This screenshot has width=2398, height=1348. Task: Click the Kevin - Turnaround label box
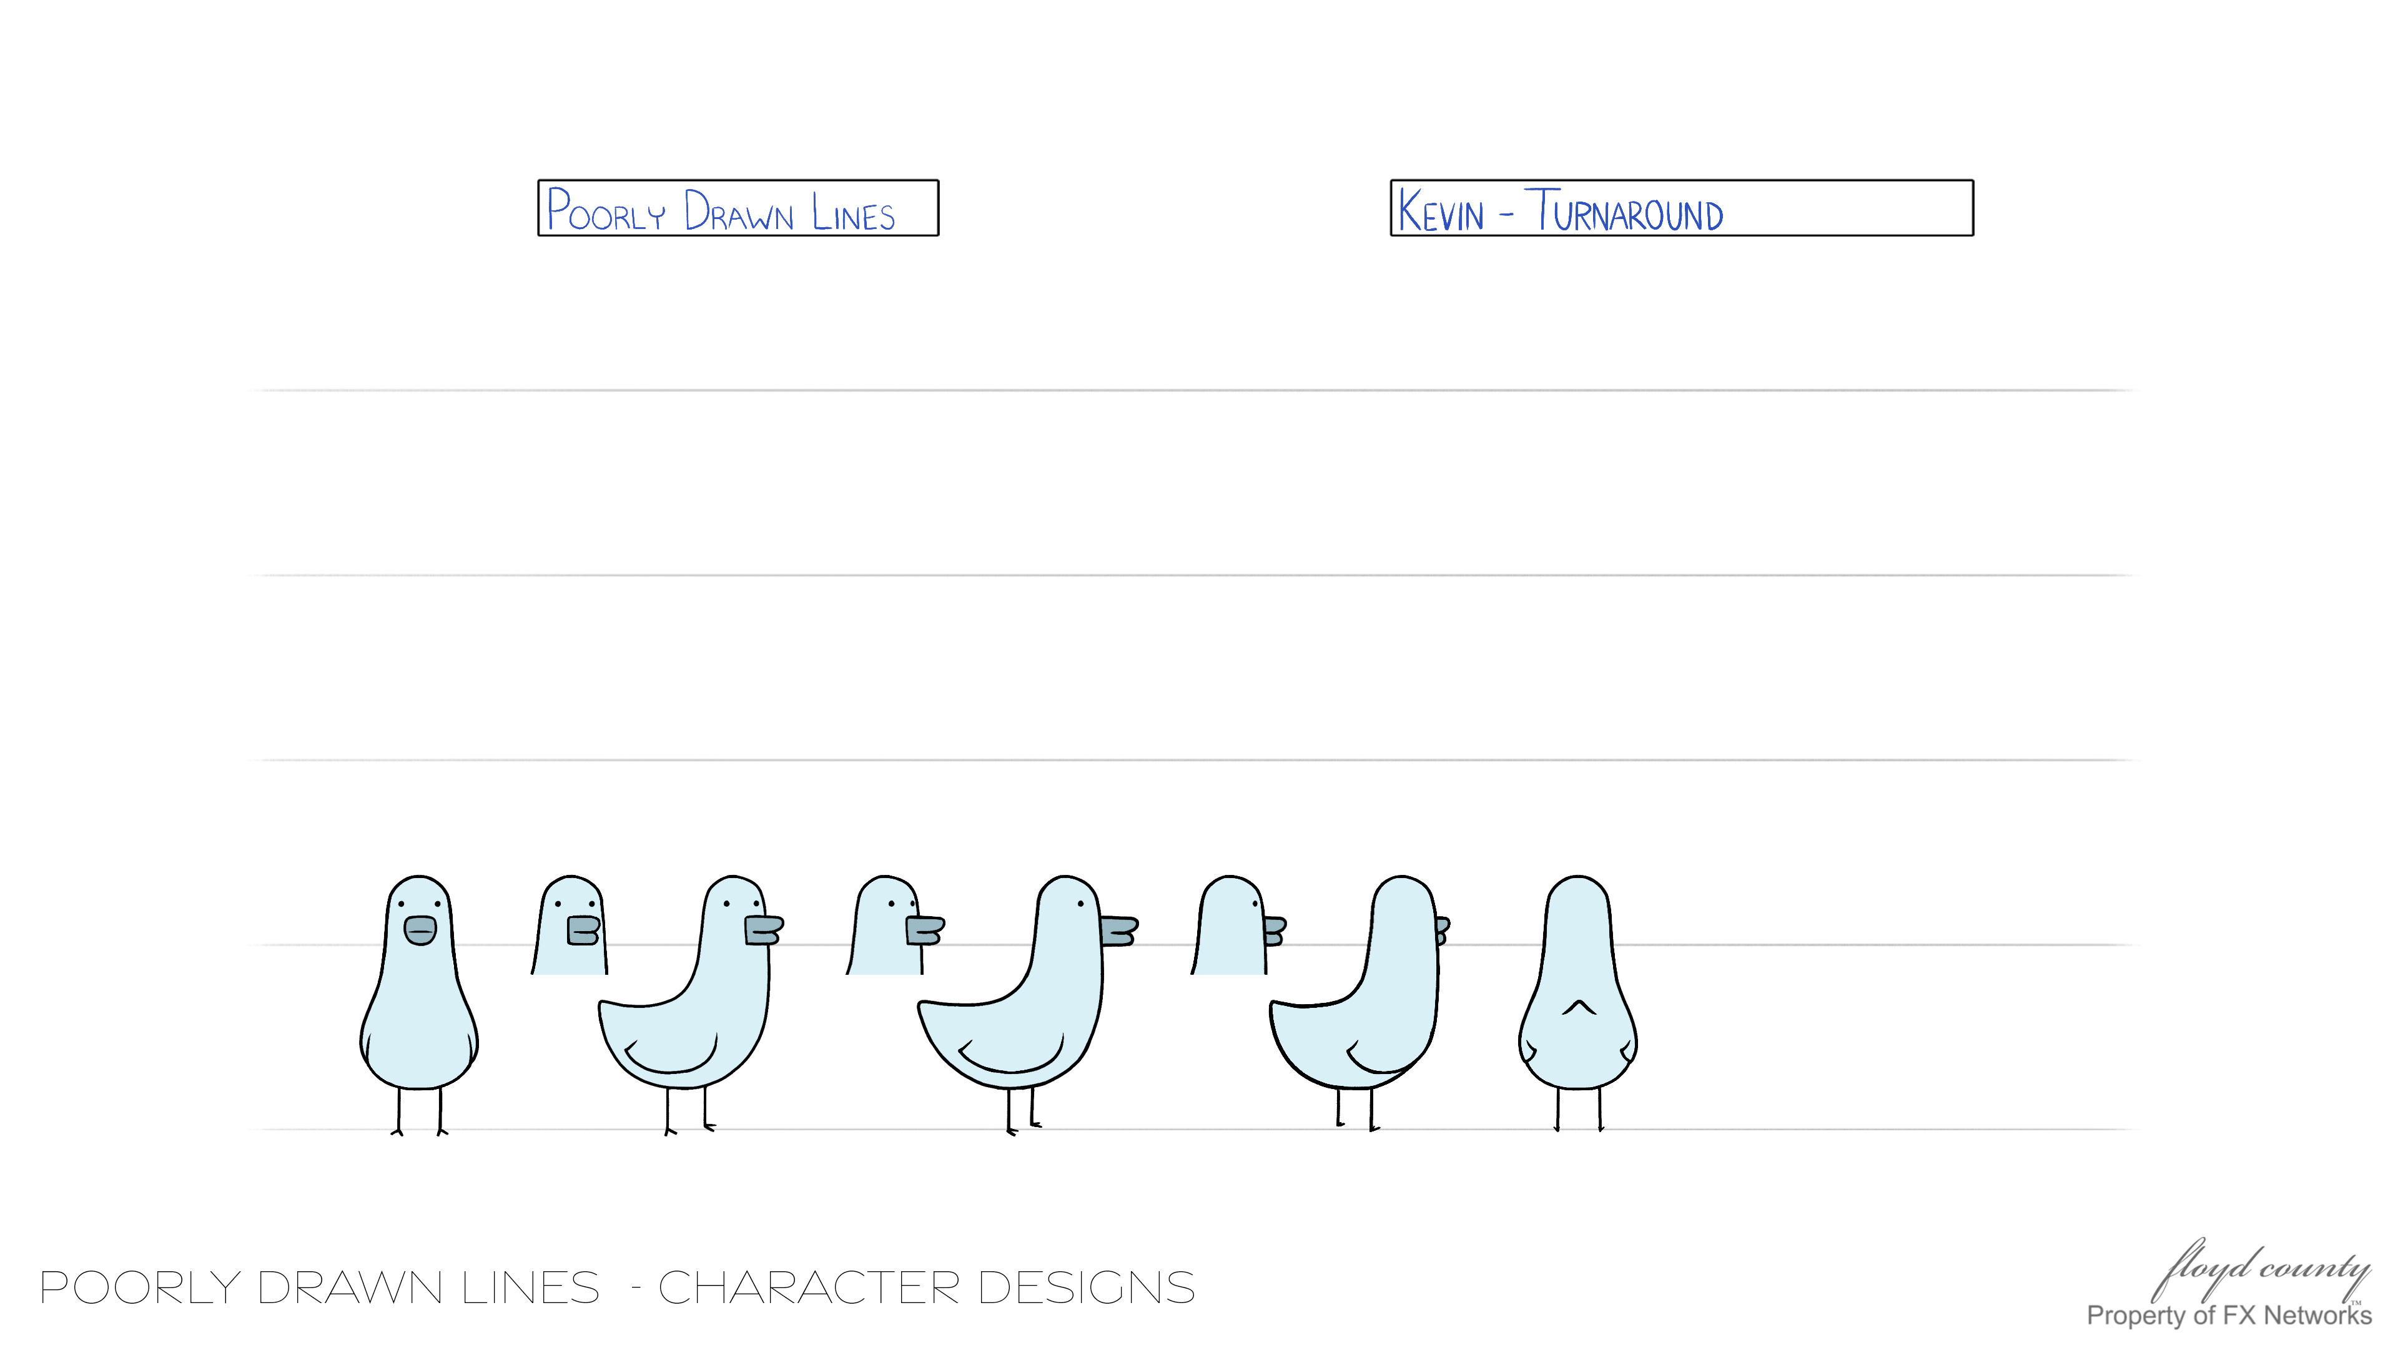[x=1681, y=207]
